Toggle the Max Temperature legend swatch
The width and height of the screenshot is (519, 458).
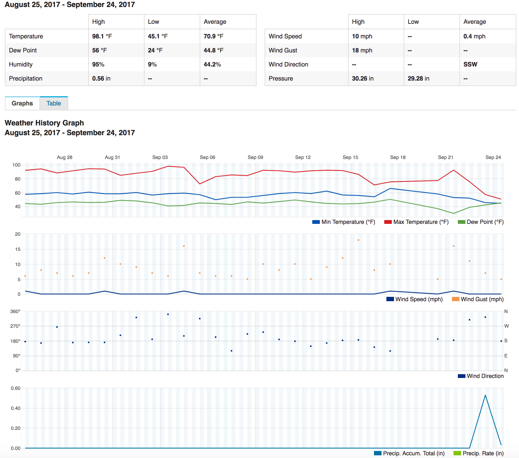388,222
